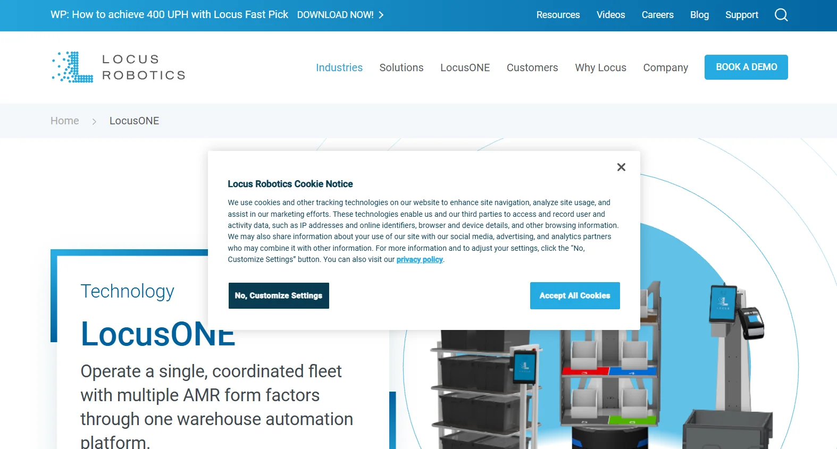Screen dimensions: 837x449
Task: Go to the LocusONE nav item
Action: tap(465, 67)
